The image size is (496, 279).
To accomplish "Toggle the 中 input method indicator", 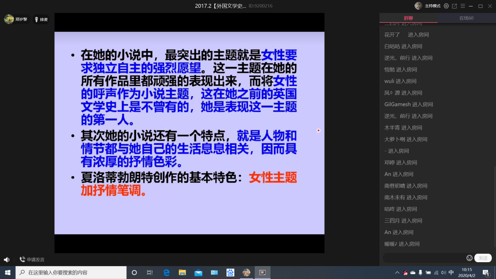I will coord(451,272).
